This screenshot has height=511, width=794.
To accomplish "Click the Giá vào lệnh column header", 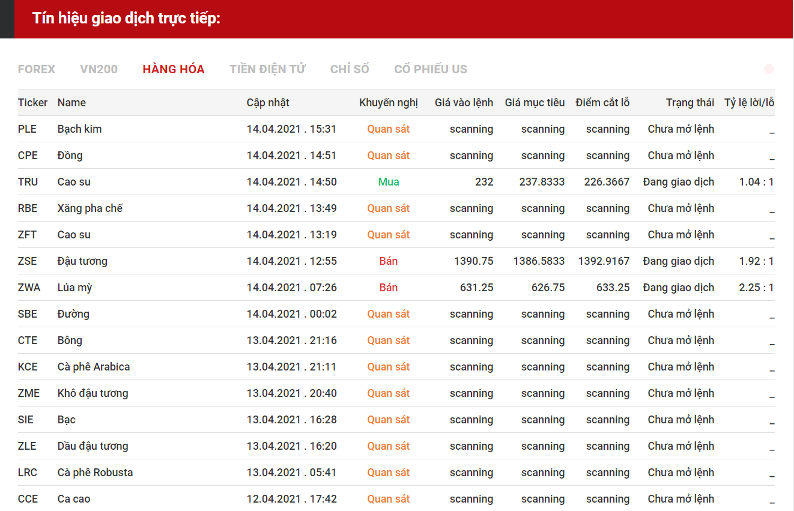I will coord(464,103).
